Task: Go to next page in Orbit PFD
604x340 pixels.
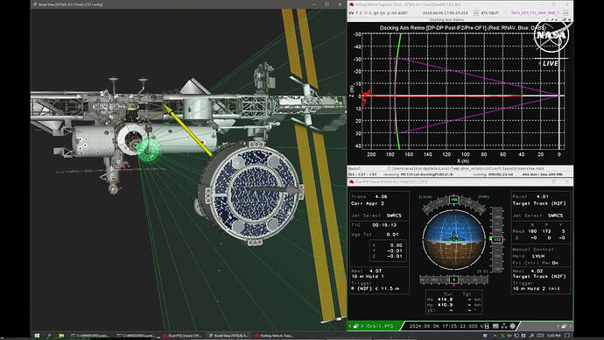Action: [x=362, y=326]
